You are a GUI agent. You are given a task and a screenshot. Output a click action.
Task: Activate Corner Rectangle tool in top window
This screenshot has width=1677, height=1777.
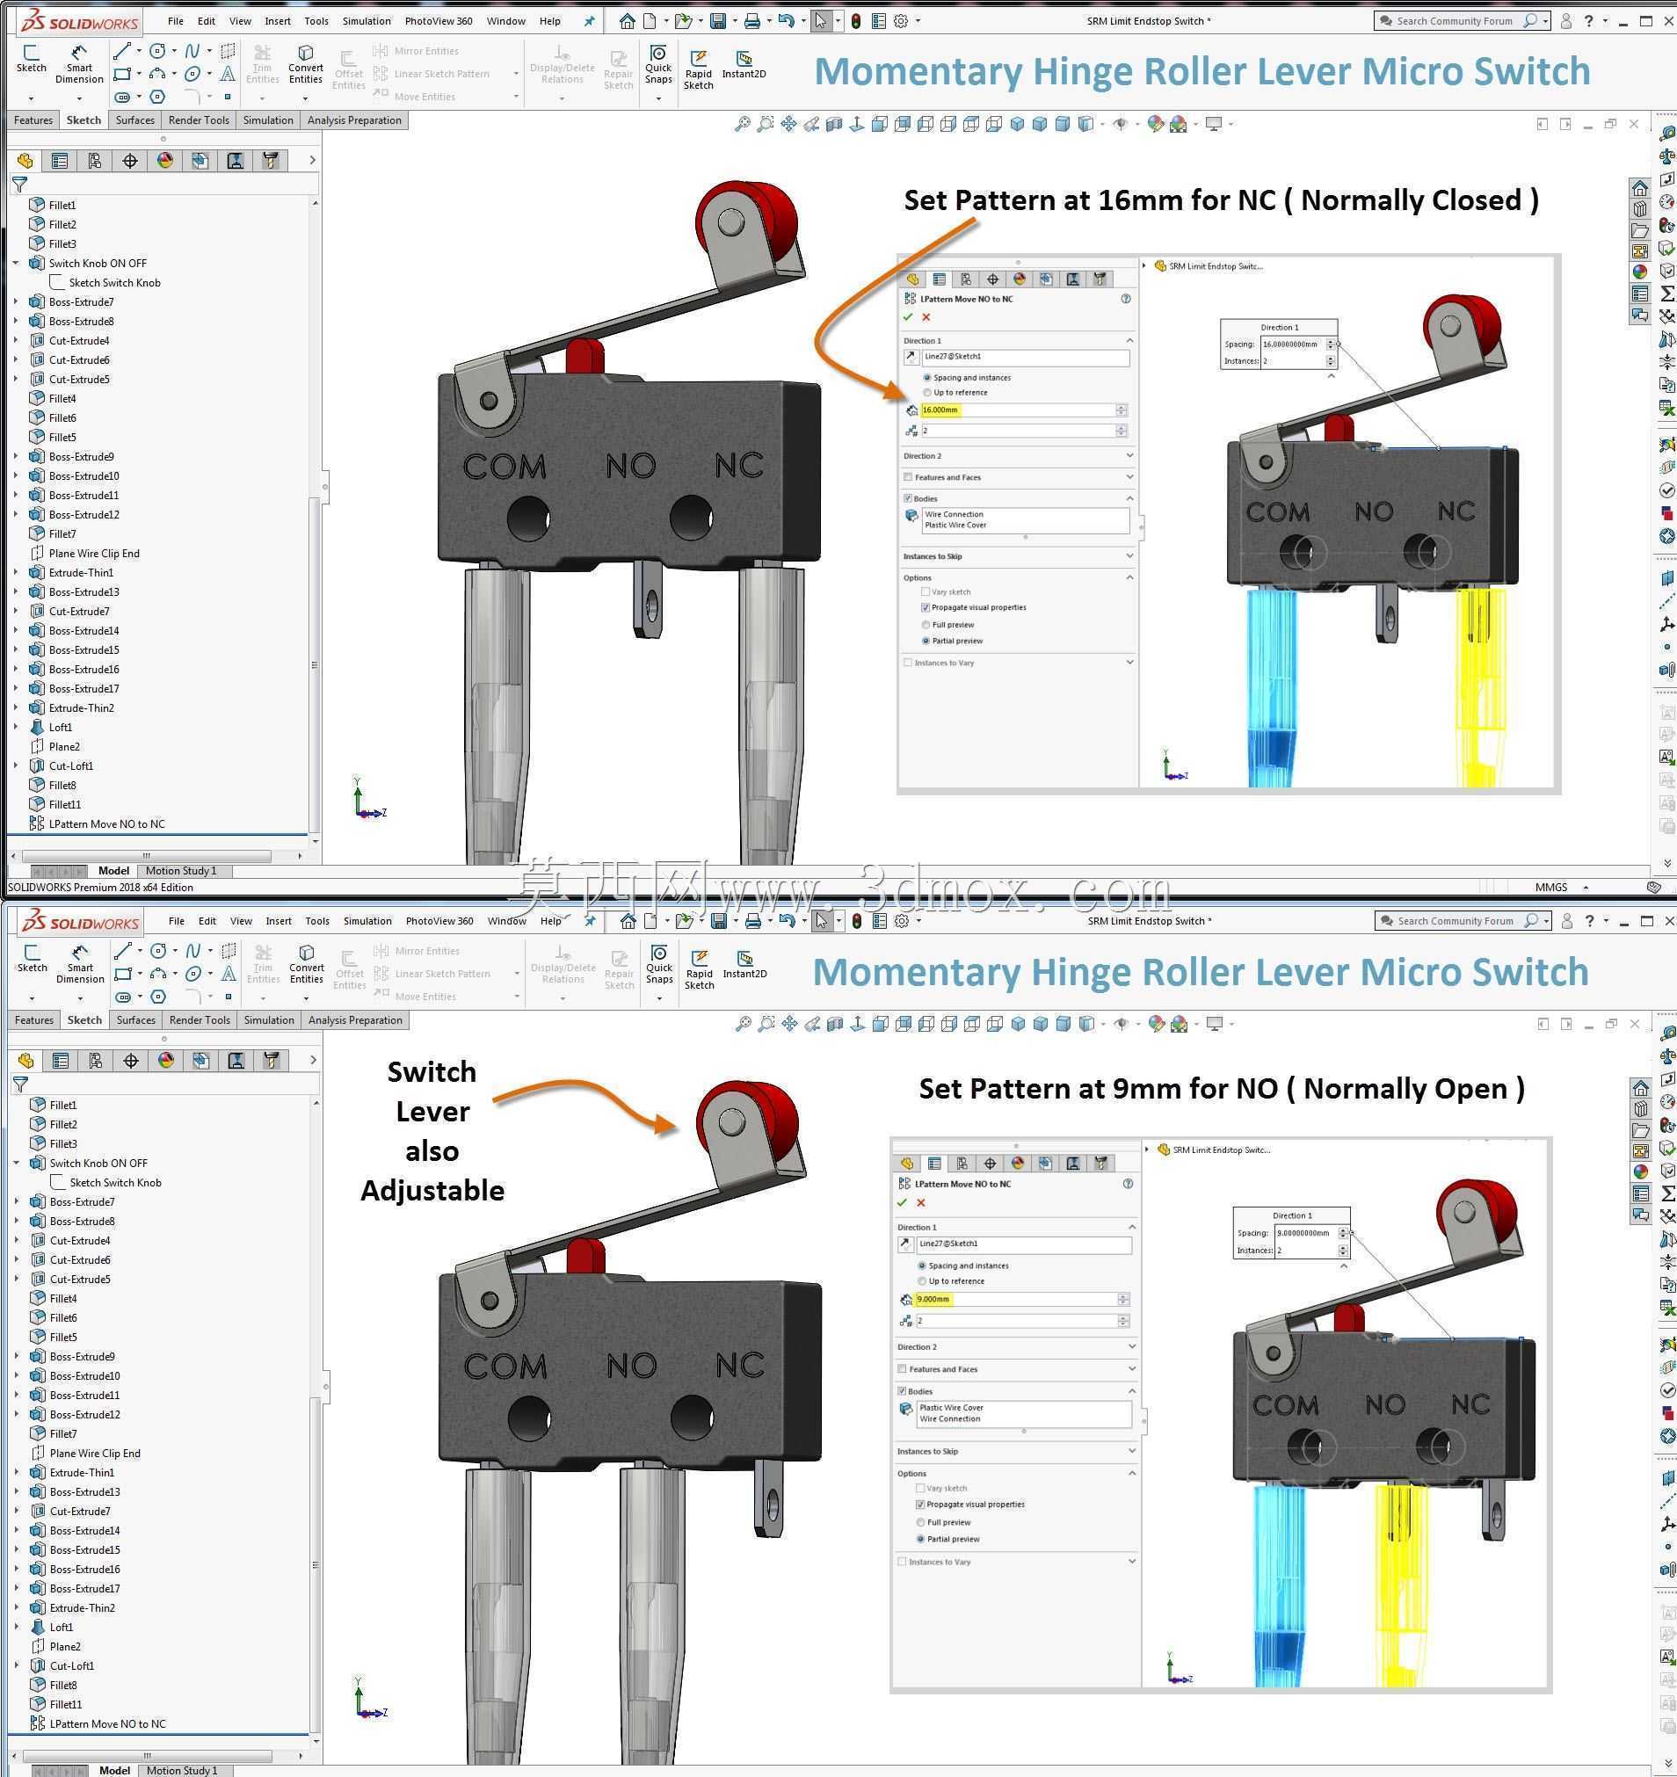122,74
